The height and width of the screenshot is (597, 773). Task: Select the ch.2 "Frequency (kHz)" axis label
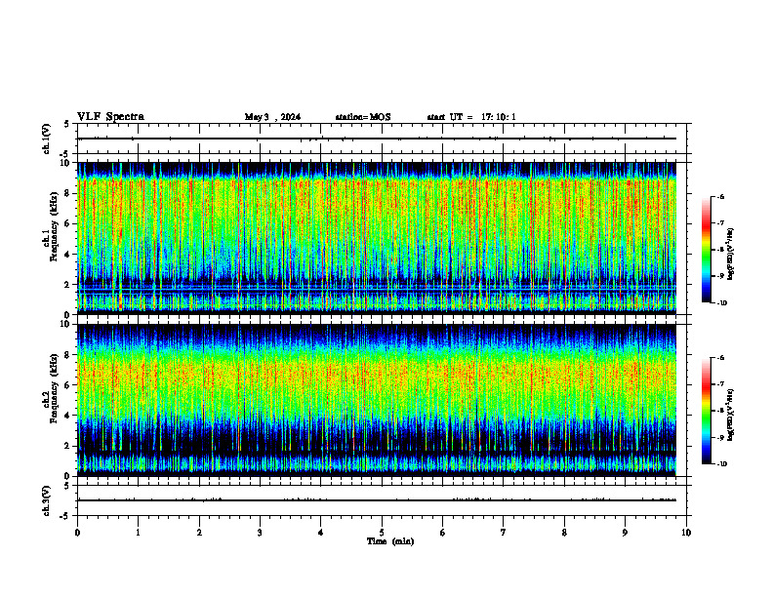[54, 388]
